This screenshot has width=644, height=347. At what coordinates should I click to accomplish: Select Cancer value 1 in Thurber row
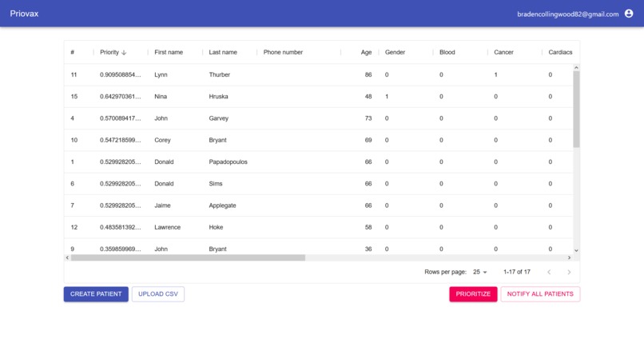click(x=495, y=75)
